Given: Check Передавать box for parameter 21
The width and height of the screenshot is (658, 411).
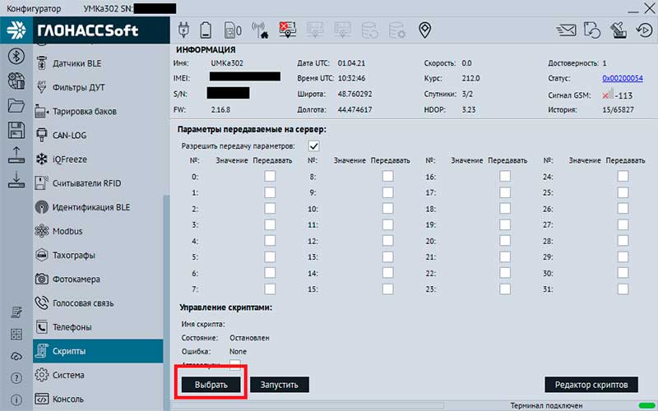Looking at the screenshot, I should tap(505, 256).
